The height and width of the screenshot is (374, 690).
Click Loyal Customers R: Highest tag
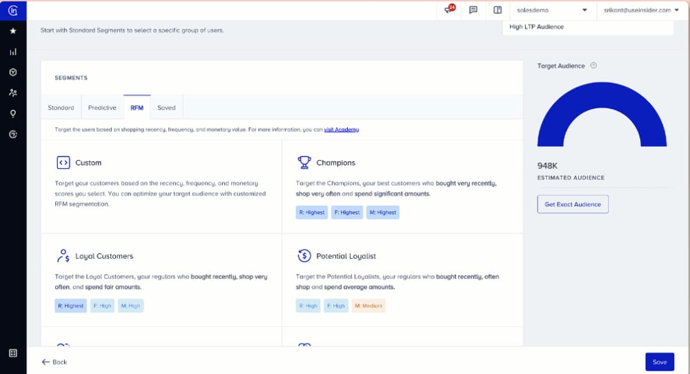70,306
